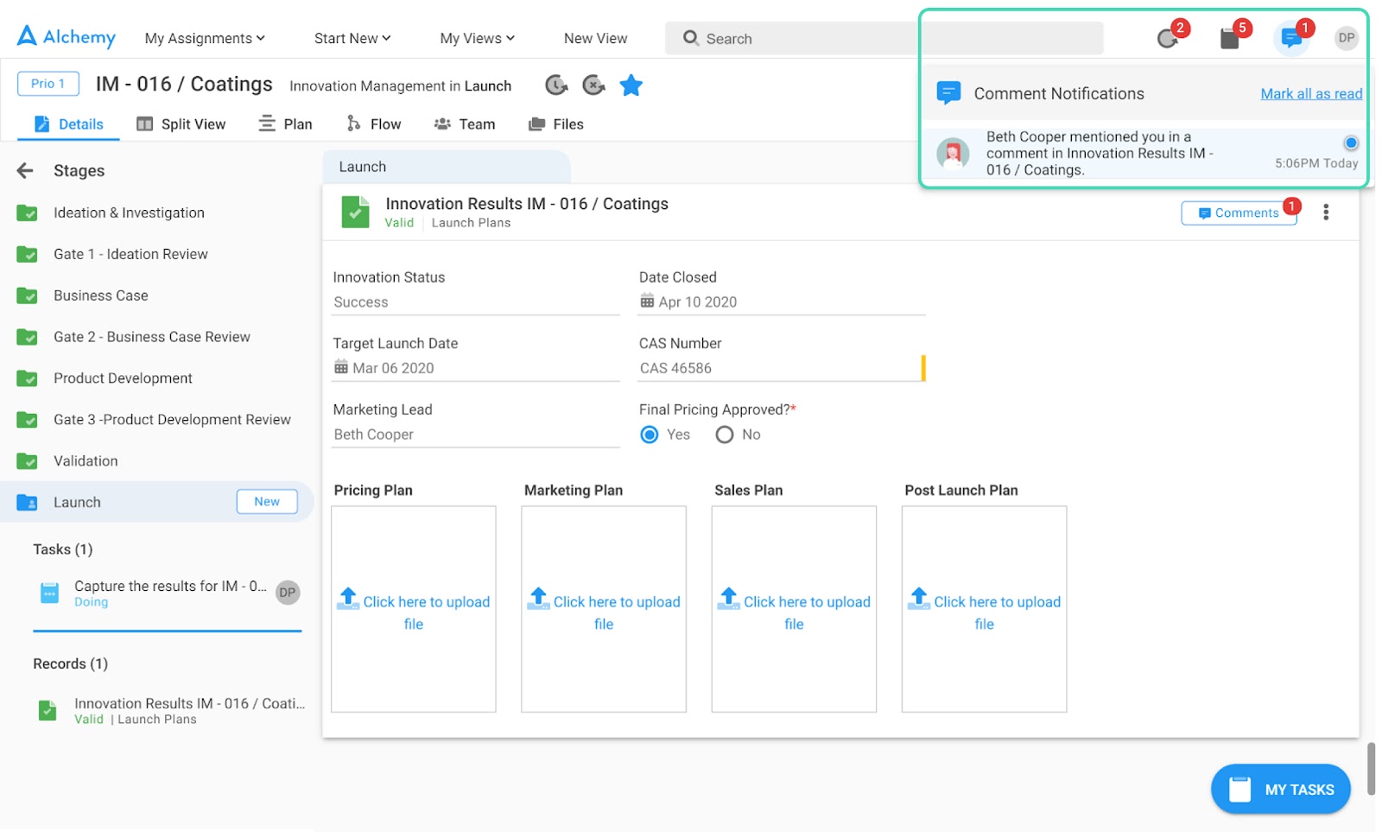
Task: Open the Business Case stage
Action: 101,295
